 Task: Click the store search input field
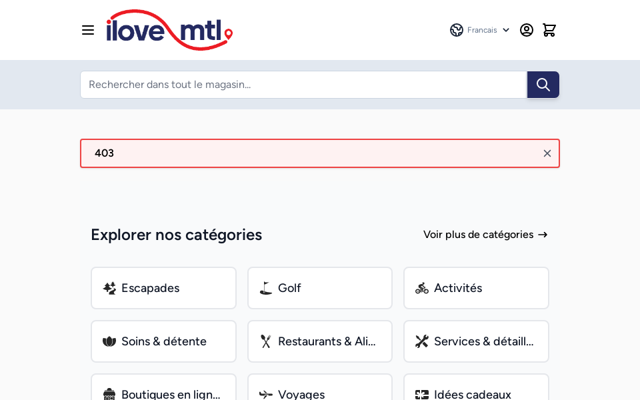pyautogui.click(x=303, y=85)
